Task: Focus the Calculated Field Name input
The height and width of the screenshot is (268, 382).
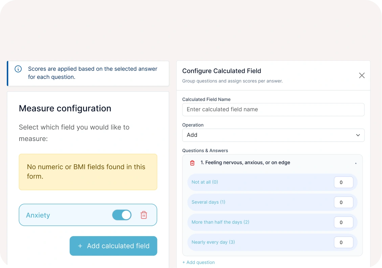Action: (x=273, y=110)
